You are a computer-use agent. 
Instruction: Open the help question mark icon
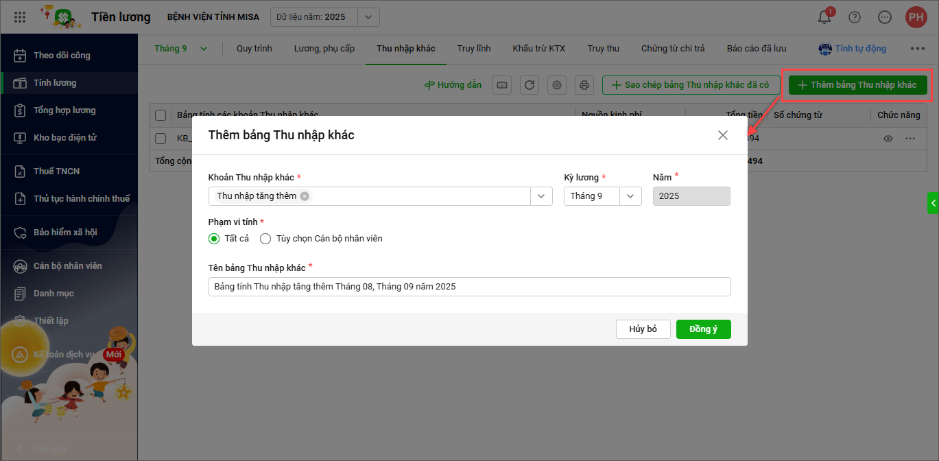(x=855, y=17)
